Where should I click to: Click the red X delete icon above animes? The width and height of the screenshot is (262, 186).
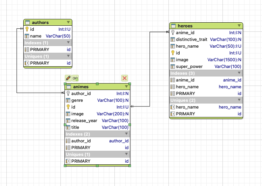[x=125, y=78]
